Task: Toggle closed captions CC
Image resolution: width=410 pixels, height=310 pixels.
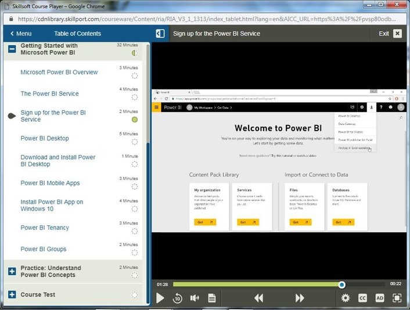Action: click(x=362, y=298)
